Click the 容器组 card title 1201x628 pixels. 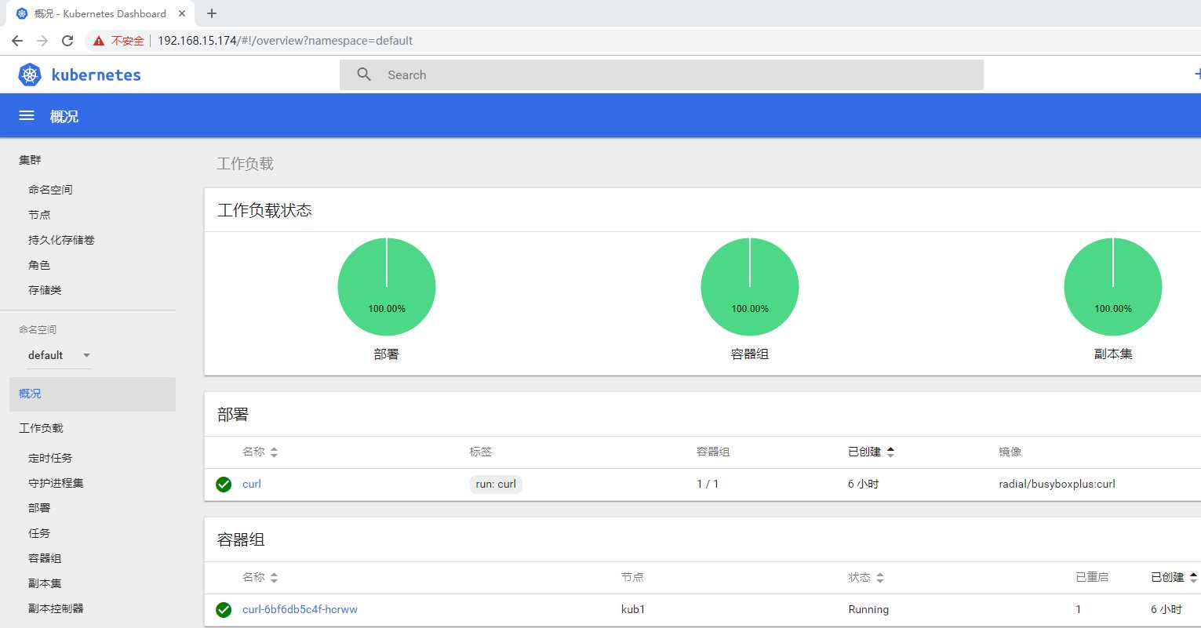click(241, 540)
